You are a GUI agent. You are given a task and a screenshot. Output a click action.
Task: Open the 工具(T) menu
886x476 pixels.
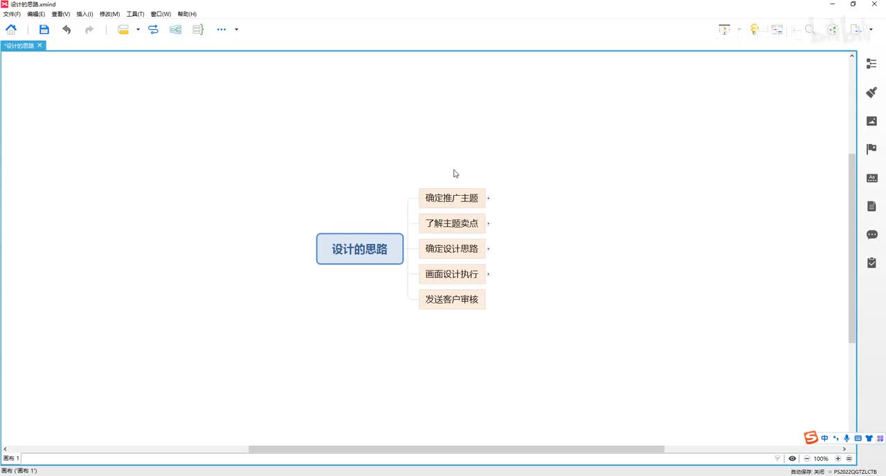135,14
